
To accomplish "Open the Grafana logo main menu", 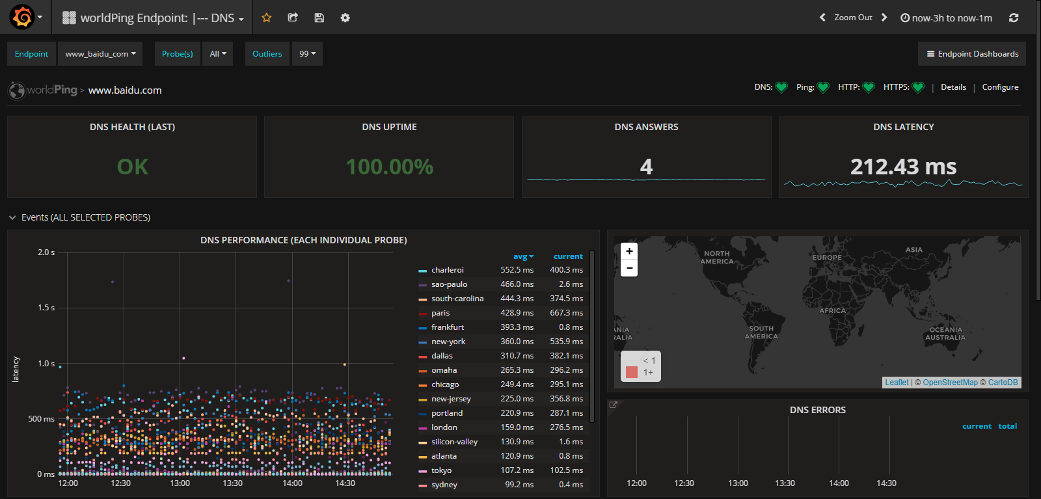I will pos(25,17).
